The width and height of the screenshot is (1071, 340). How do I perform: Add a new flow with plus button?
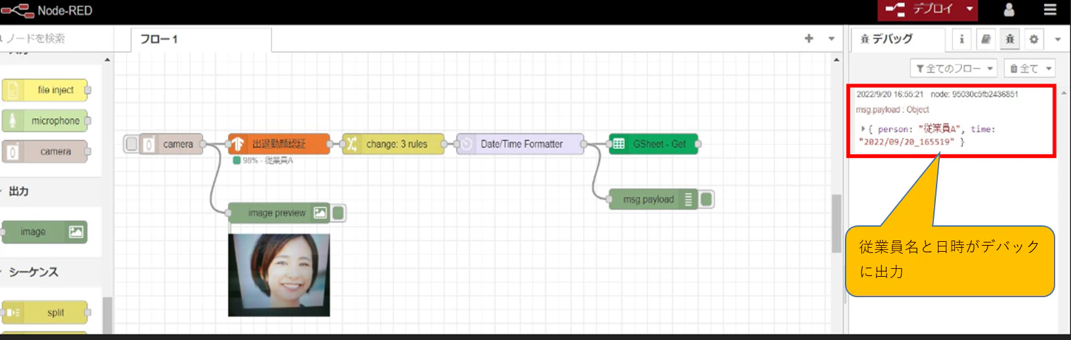[x=809, y=39]
